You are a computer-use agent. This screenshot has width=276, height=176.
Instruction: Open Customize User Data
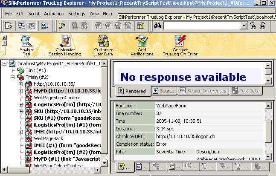(104, 45)
